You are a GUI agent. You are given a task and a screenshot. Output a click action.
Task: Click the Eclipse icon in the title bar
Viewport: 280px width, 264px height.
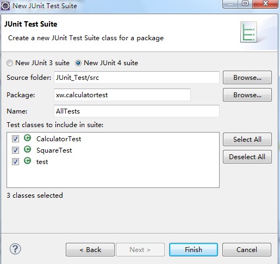[5, 6]
